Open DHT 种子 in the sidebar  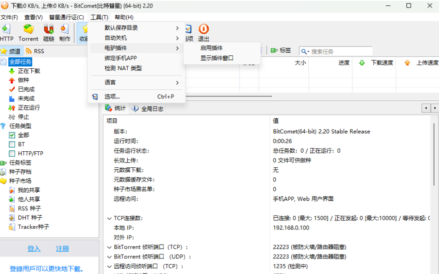coord(30,218)
